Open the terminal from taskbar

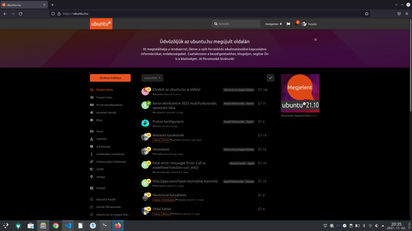click(x=105, y=226)
